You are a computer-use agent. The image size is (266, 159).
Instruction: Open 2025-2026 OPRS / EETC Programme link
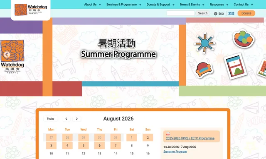[190, 138]
